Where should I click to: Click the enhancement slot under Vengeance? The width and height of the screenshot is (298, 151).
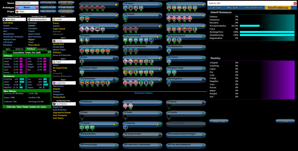(x=169, y=82)
